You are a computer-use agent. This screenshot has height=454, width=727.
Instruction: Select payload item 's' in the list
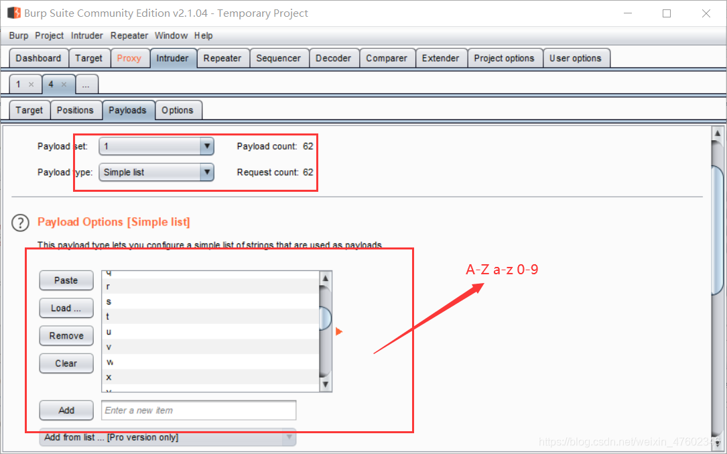coord(210,302)
